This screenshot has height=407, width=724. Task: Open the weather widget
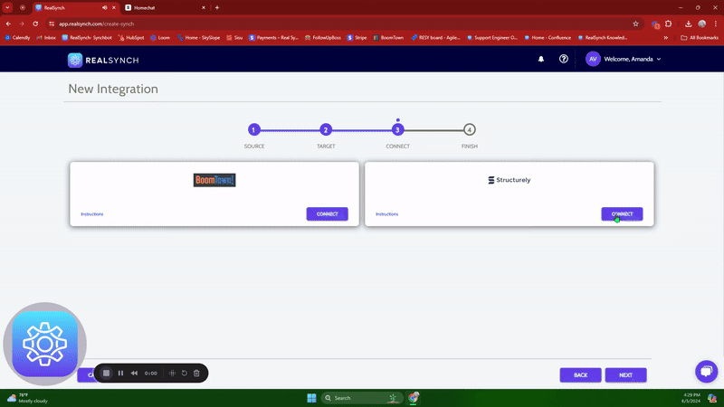pyautogui.click(x=27, y=398)
